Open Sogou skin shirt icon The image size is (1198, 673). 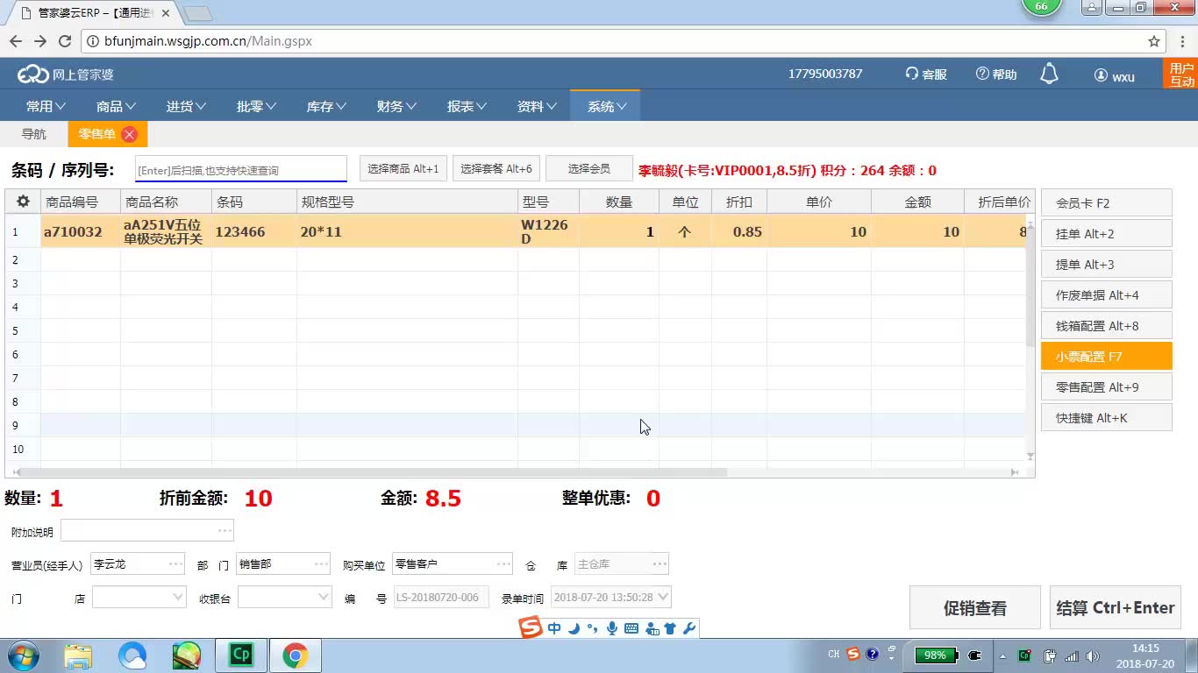point(670,628)
